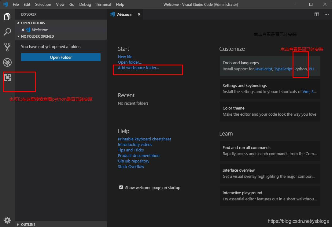The image size is (332, 227).
Task: Open the File menu
Action: coord(16,4)
